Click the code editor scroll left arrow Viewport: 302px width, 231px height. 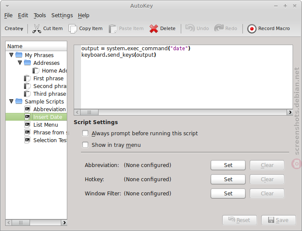(x=77, y=112)
